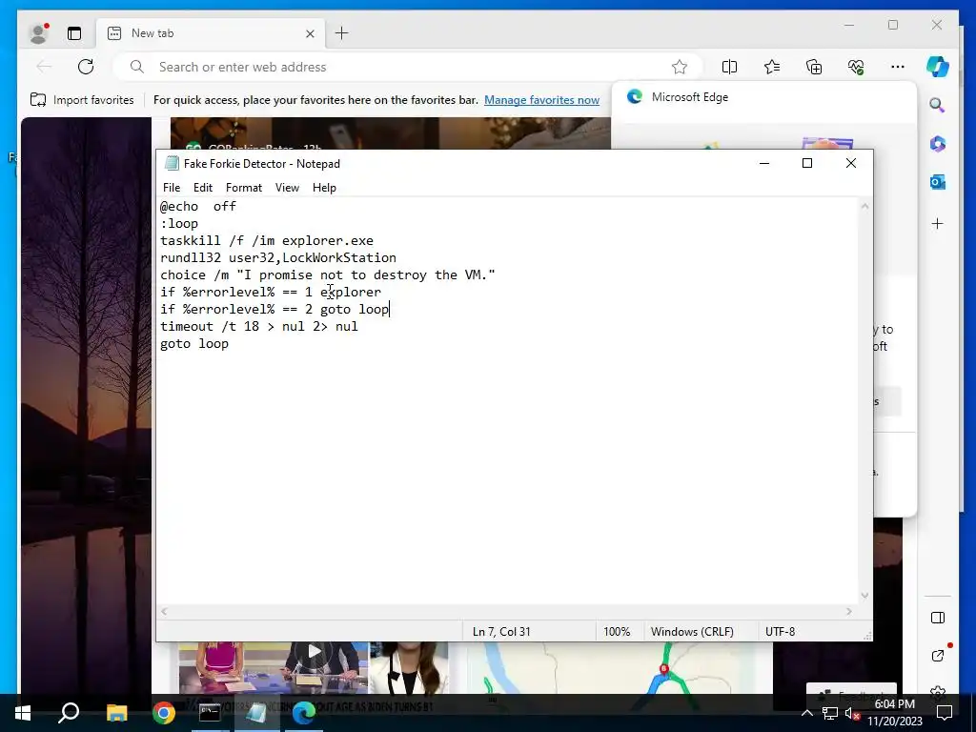Open a new tab with plus button
976x732 pixels.
(x=342, y=33)
